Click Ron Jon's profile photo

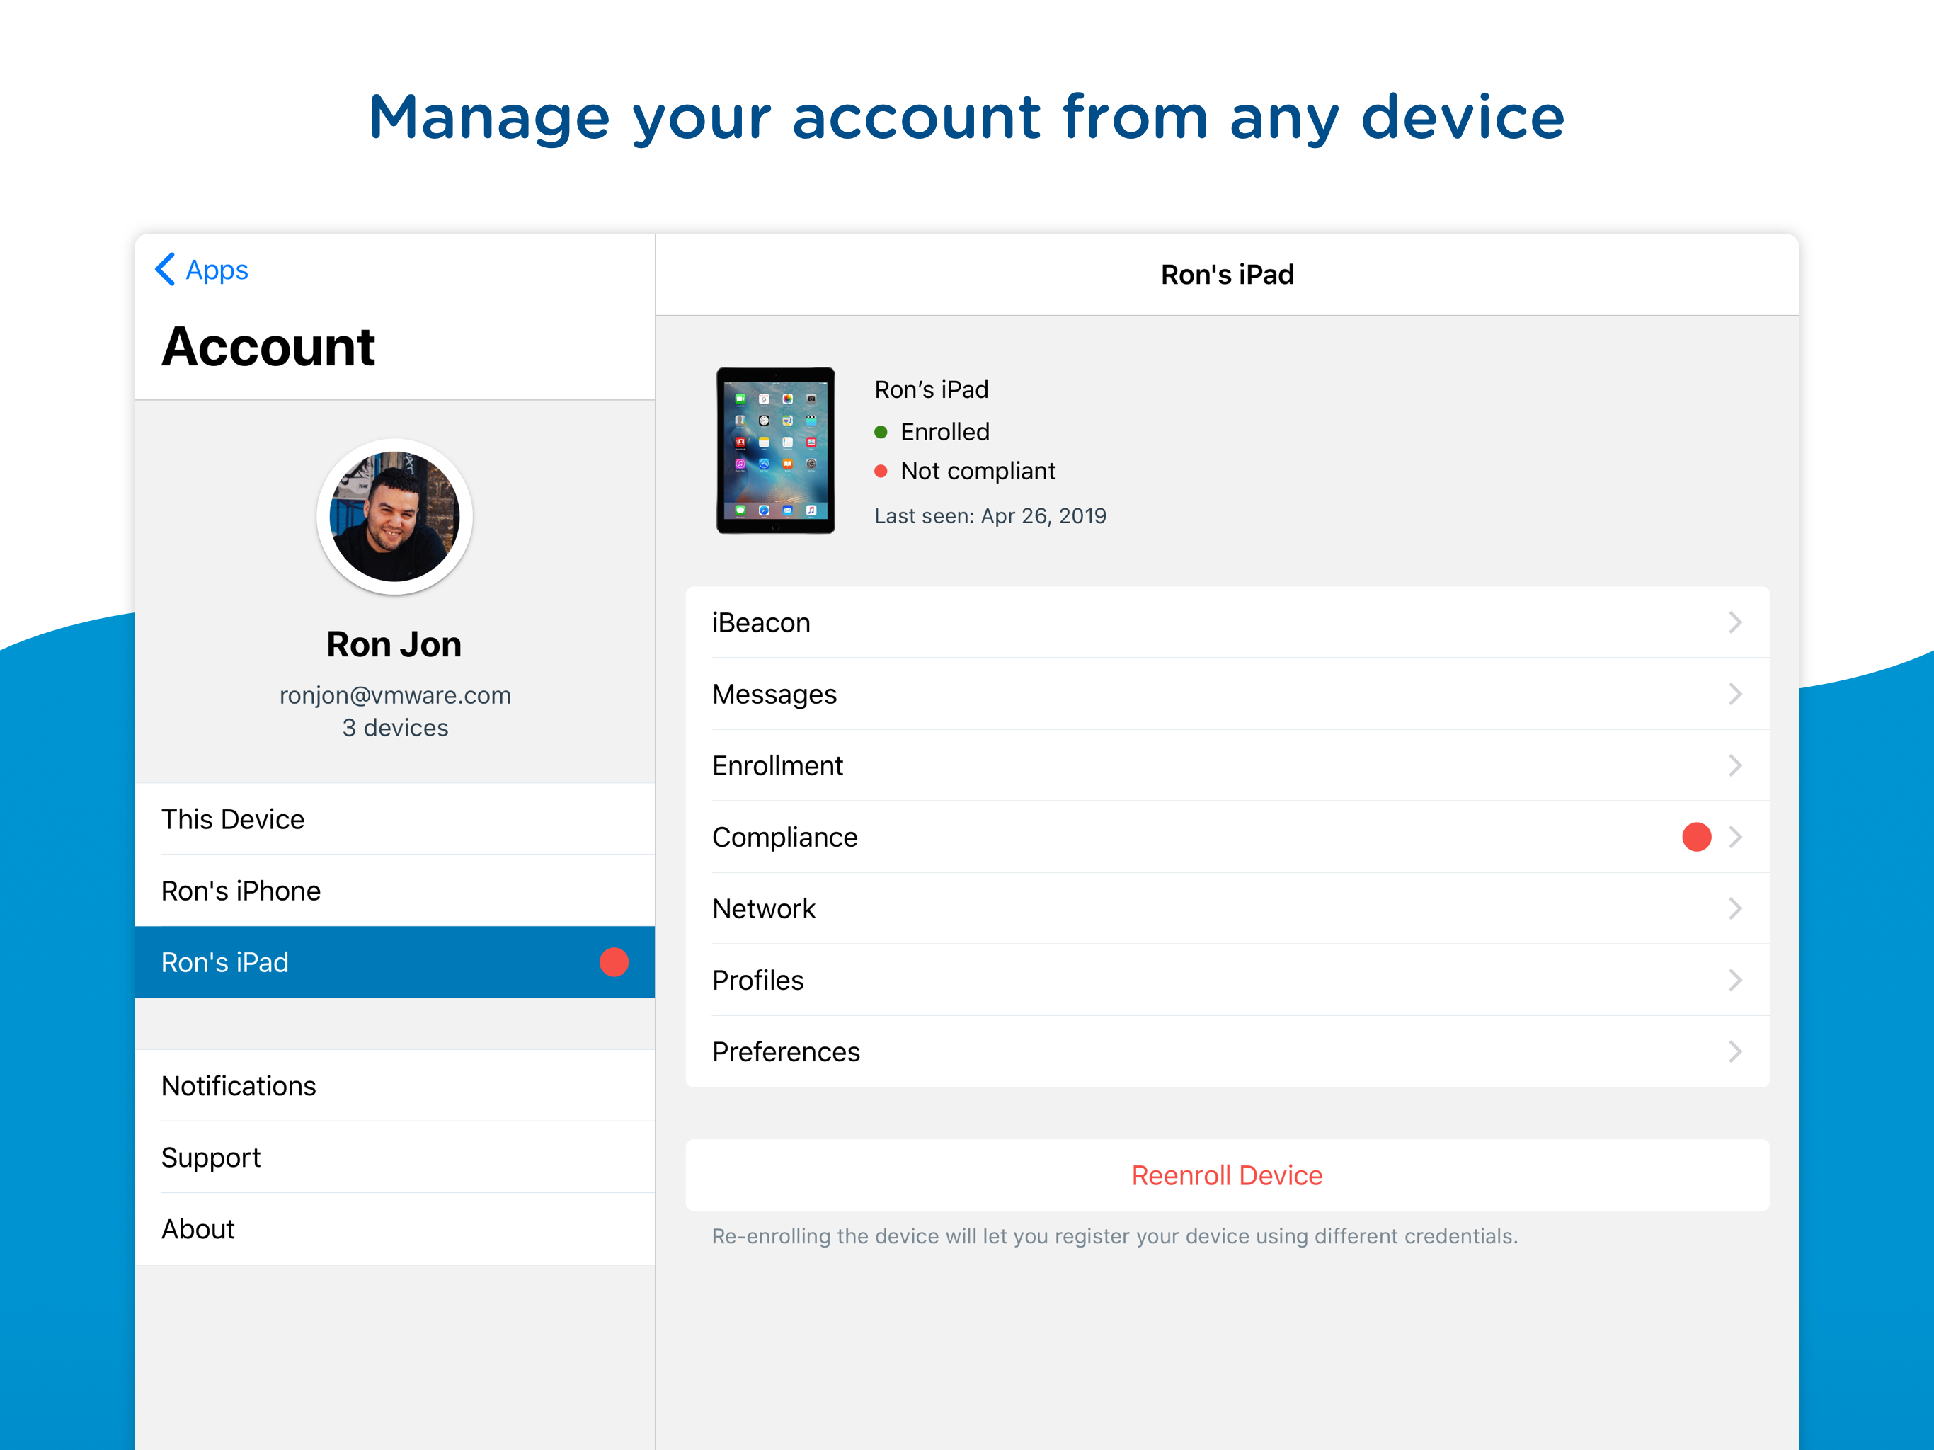tap(394, 517)
